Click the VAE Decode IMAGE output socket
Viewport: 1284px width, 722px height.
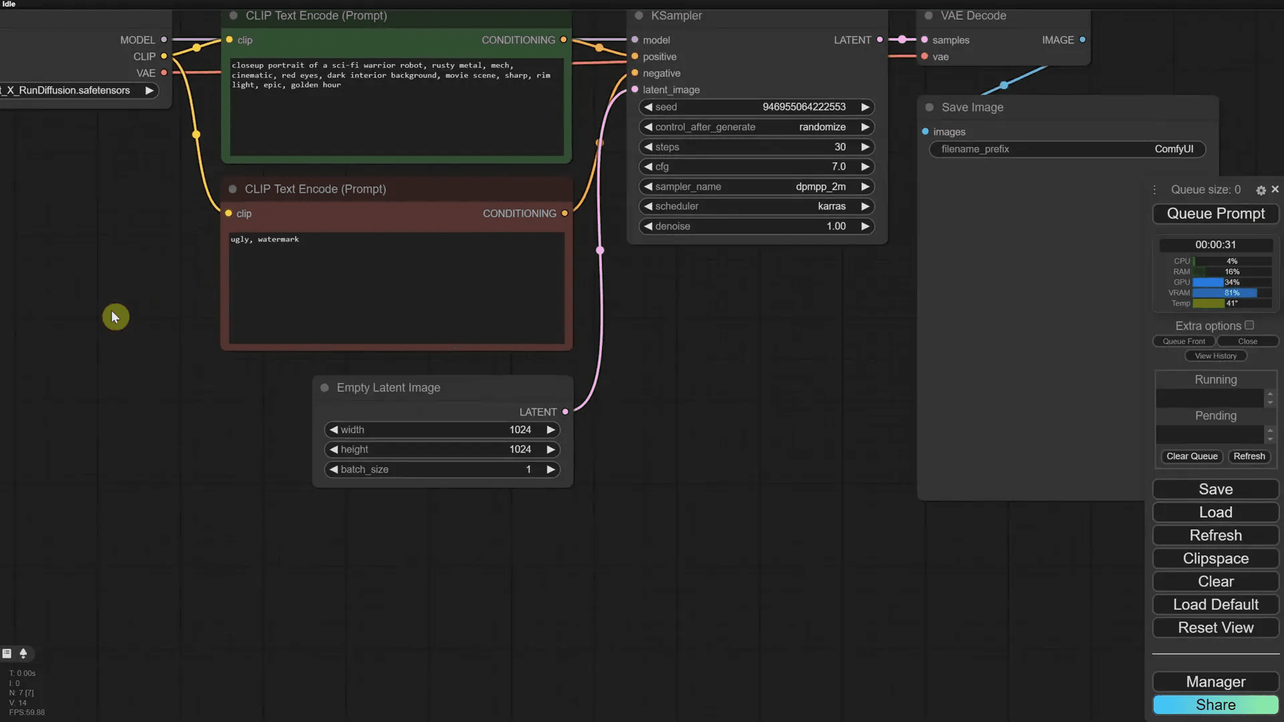1082,40
